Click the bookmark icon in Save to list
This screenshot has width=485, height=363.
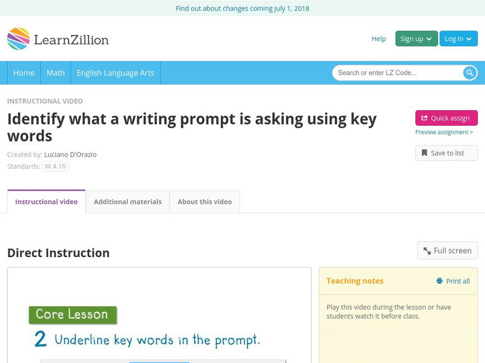(424, 152)
